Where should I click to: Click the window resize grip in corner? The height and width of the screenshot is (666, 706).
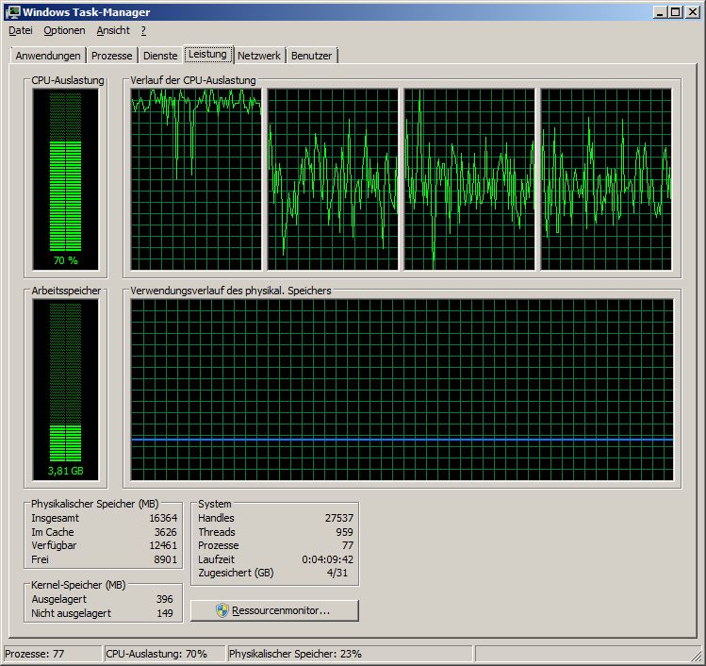(696, 657)
